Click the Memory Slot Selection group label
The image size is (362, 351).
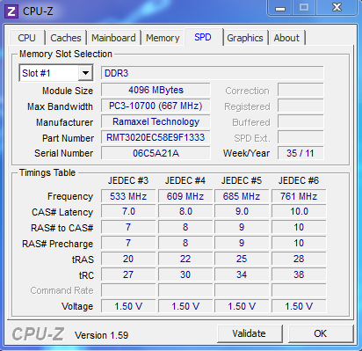click(x=66, y=54)
